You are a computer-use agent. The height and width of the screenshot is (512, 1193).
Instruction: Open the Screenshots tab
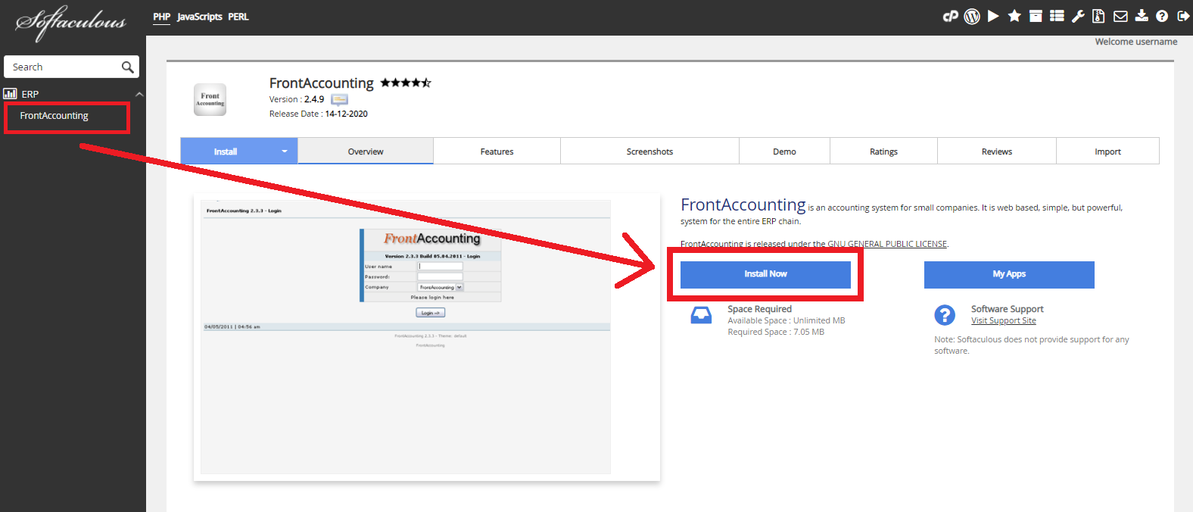click(x=649, y=151)
